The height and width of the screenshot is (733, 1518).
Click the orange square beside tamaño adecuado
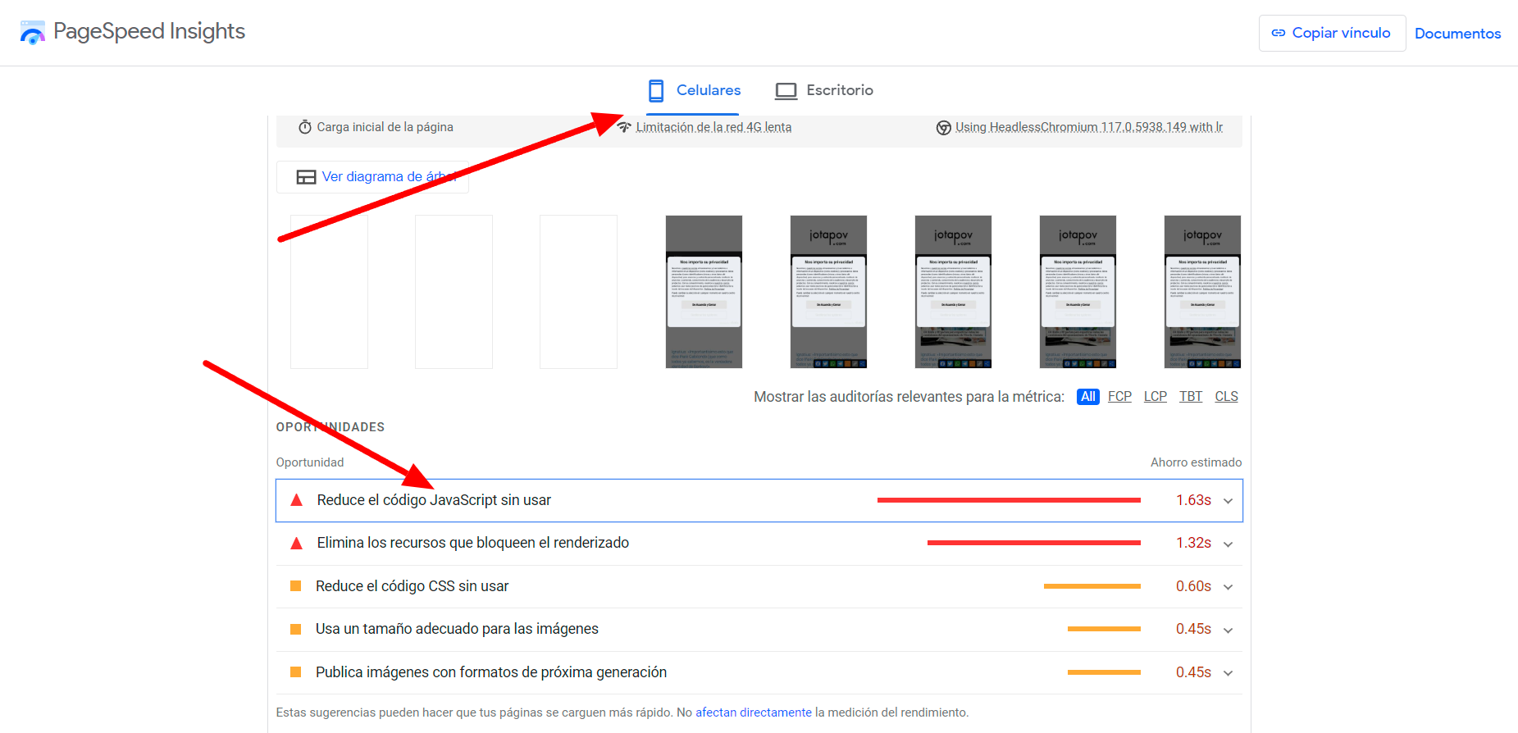pyautogui.click(x=296, y=629)
